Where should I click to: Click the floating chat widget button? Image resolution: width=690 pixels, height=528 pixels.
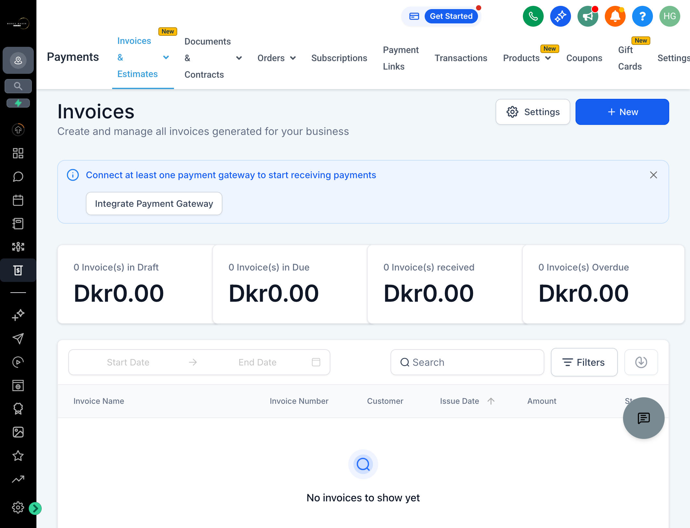[x=644, y=418]
